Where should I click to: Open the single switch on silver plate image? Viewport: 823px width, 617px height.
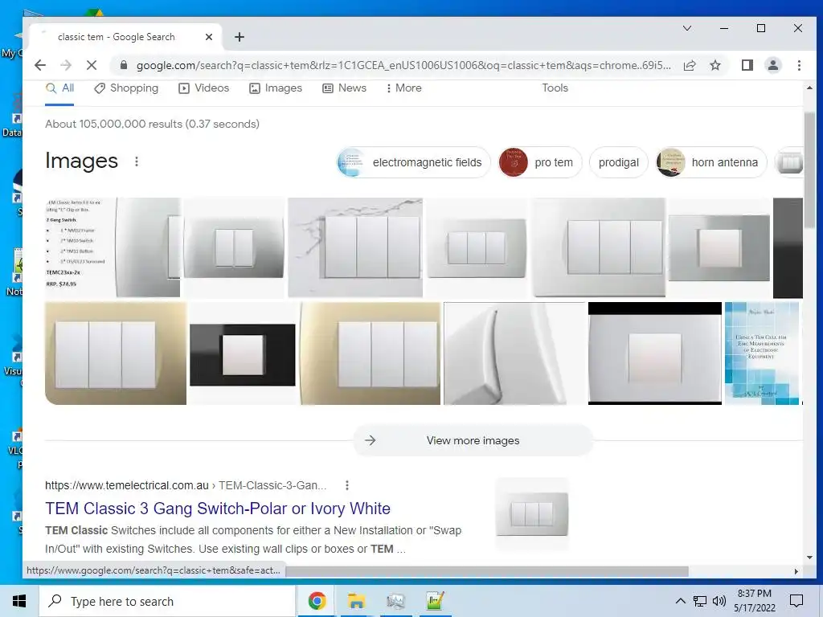tap(719, 247)
